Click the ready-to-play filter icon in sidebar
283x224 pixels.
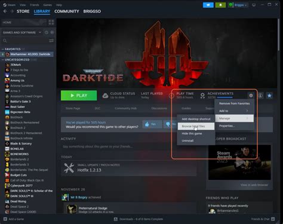point(52,32)
